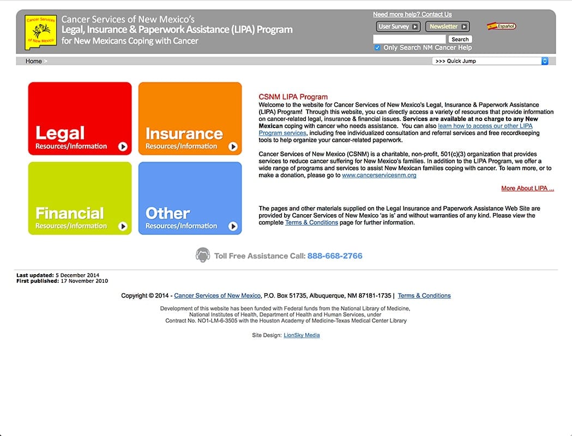Image resolution: width=572 pixels, height=436 pixels.
Task: Click into the search text field
Action: pos(410,39)
